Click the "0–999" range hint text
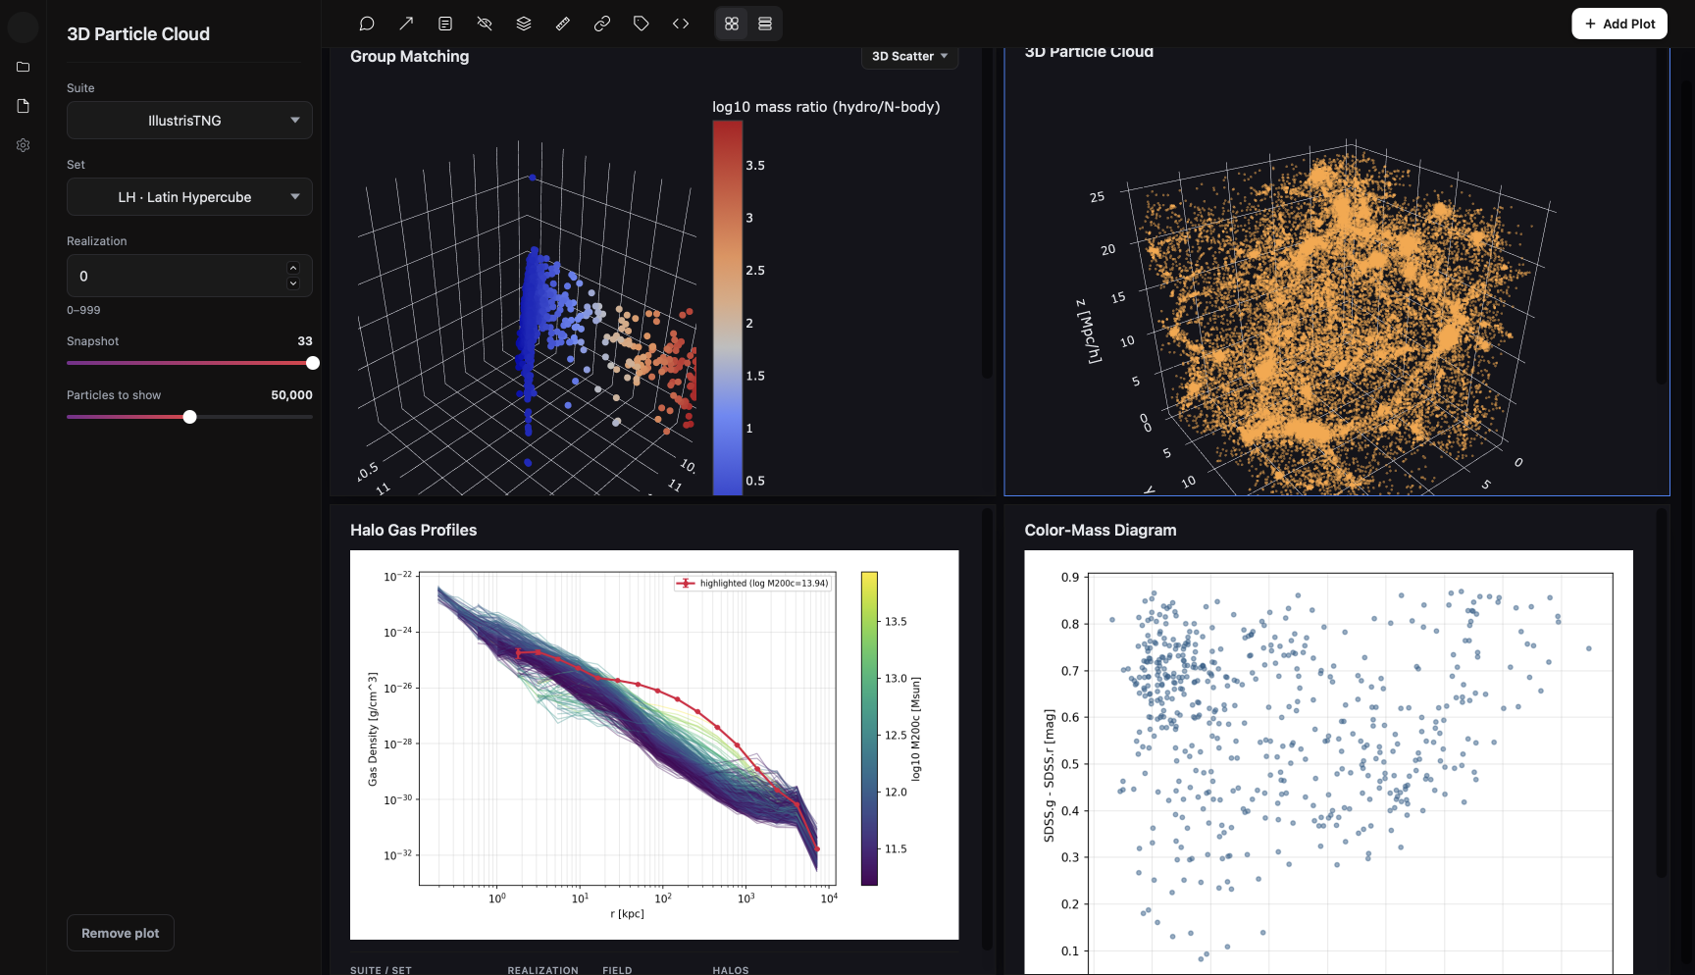The image size is (1695, 975). click(83, 310)
